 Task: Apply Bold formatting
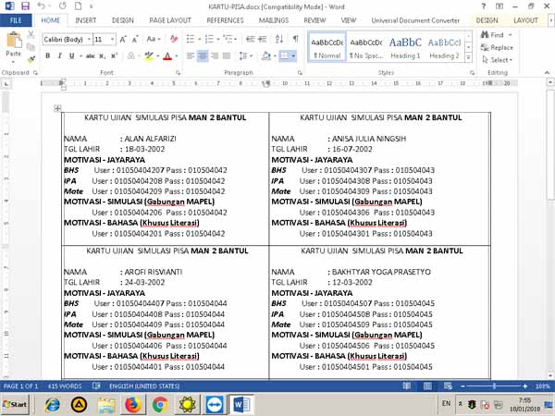click(x=47, y=56)
